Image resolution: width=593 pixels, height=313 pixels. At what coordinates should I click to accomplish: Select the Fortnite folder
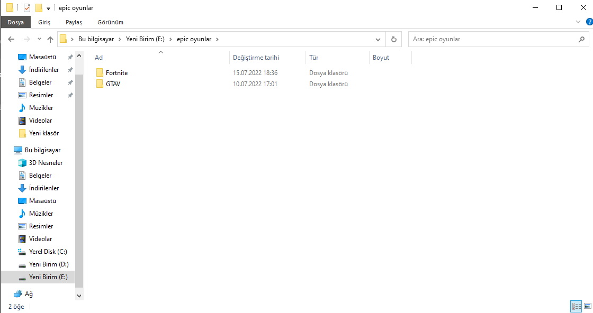[117, 73]
